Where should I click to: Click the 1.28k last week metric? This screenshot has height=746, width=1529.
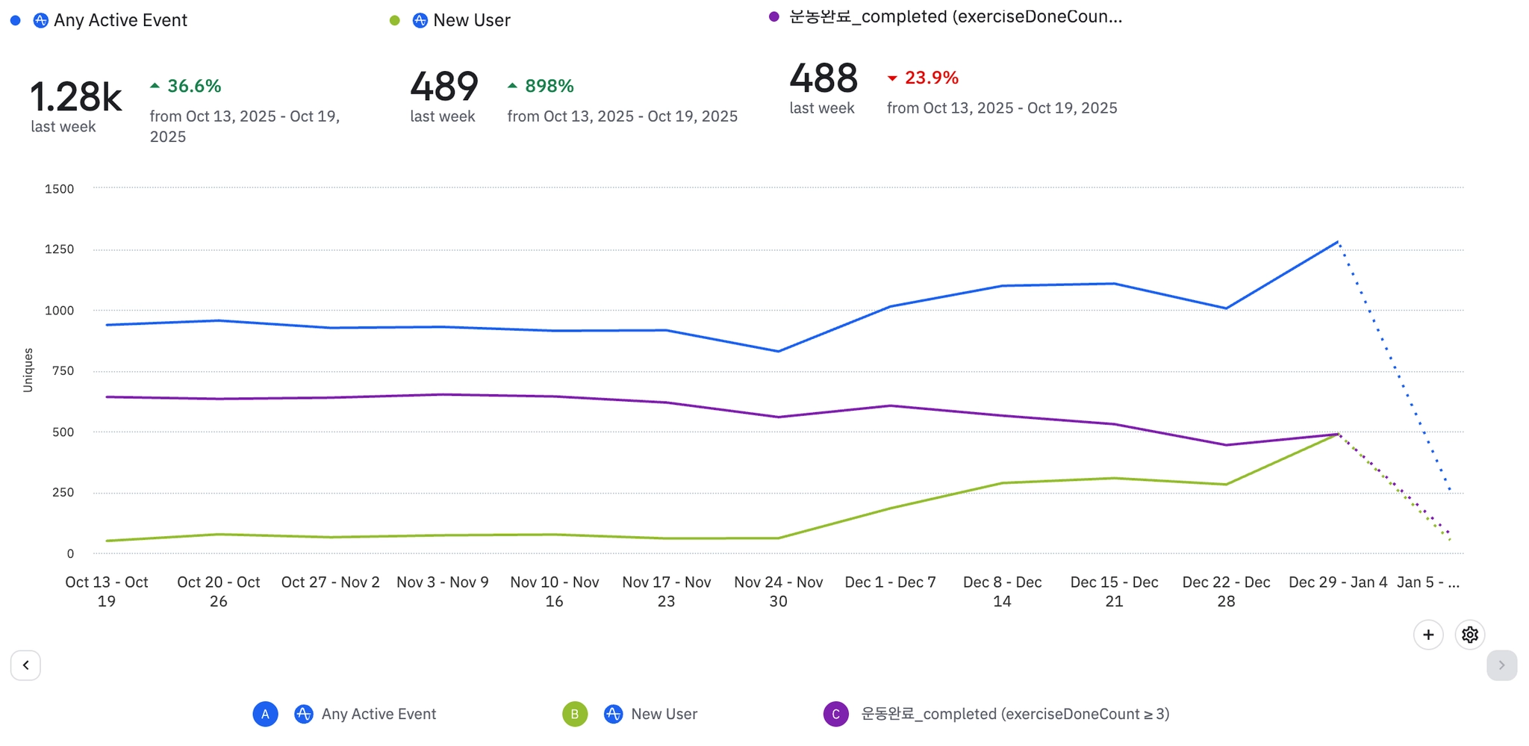tap(75, 98)
